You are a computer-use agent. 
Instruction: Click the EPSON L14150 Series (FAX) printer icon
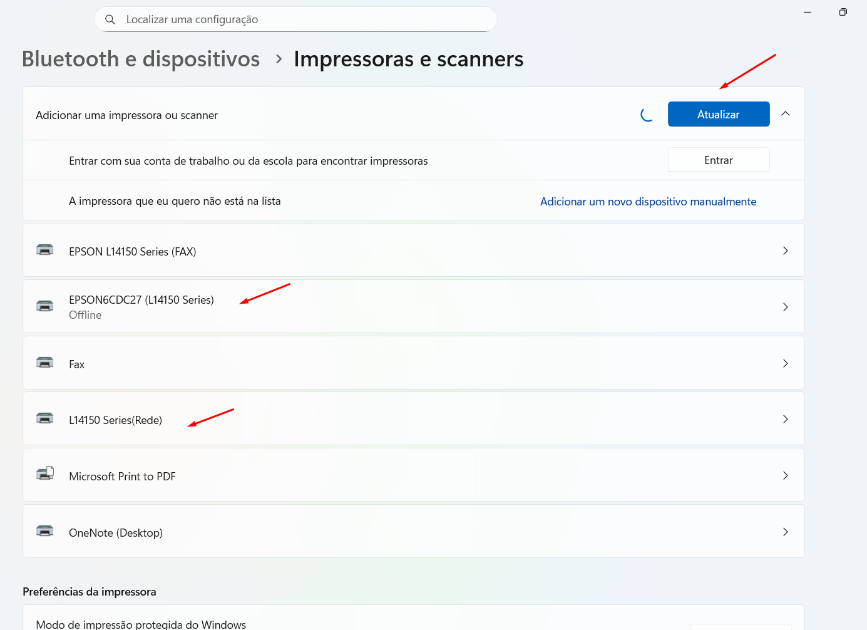[44, 250]
